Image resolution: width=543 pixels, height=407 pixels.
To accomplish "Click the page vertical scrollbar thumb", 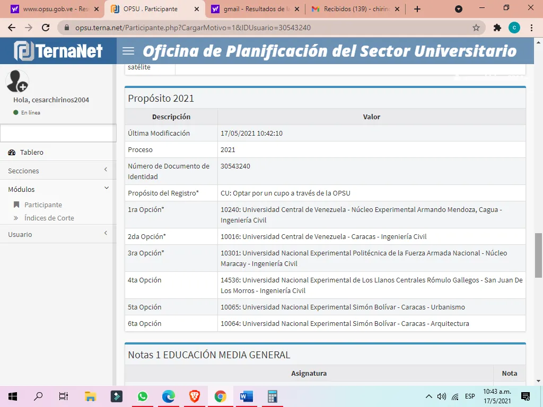I will click(538, 255).
